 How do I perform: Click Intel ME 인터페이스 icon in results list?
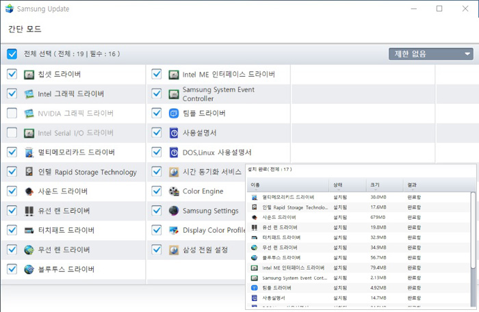click(x=254, y=268)
